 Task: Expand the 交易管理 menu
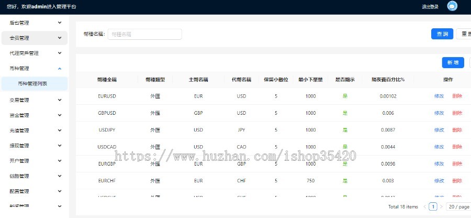click(x=35, y=100)
